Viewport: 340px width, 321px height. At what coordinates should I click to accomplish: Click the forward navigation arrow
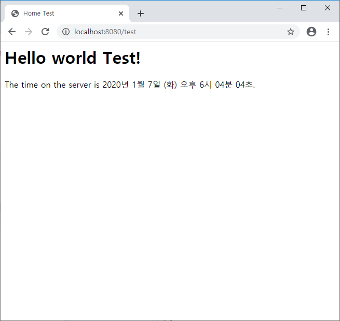pyautogui.click(x=29, y=32)
